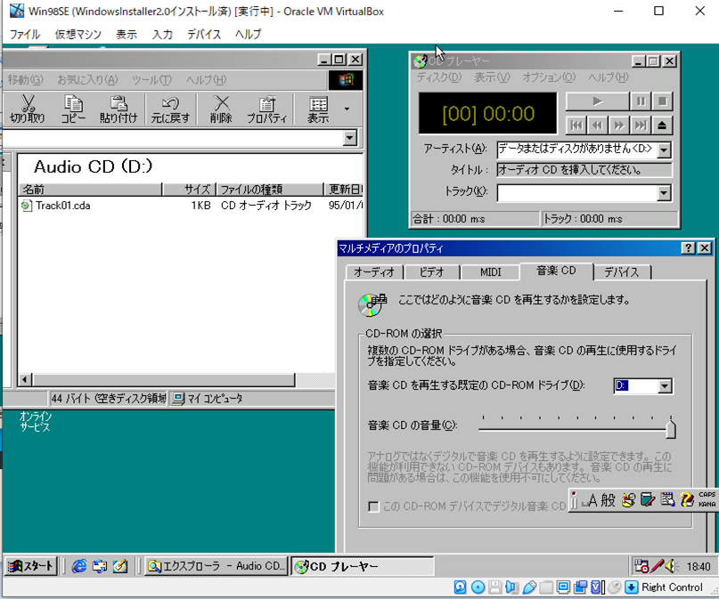Screen dimensions: 719x599
Task: Open VirtualBox 仮想マシン menu
Action: (x=78, y=35)
